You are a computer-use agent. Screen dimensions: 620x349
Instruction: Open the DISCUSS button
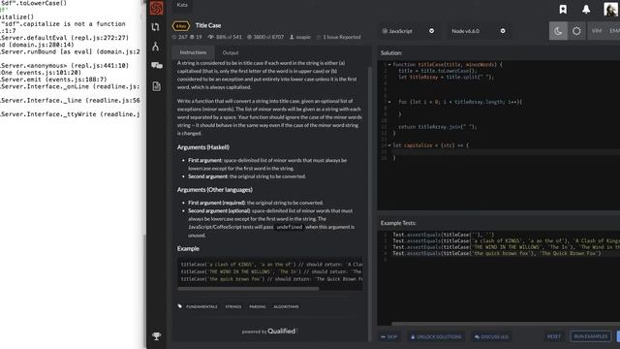(491, 336)
